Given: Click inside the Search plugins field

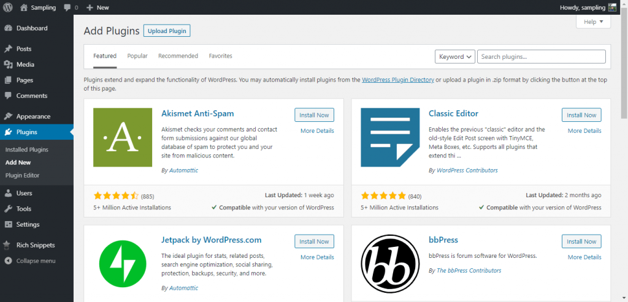Looking at the screenshot, I should point(541,56).
